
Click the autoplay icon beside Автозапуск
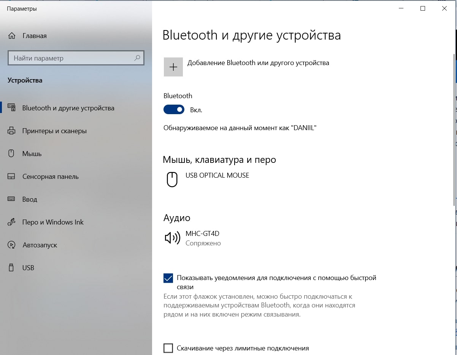point(11,245)
